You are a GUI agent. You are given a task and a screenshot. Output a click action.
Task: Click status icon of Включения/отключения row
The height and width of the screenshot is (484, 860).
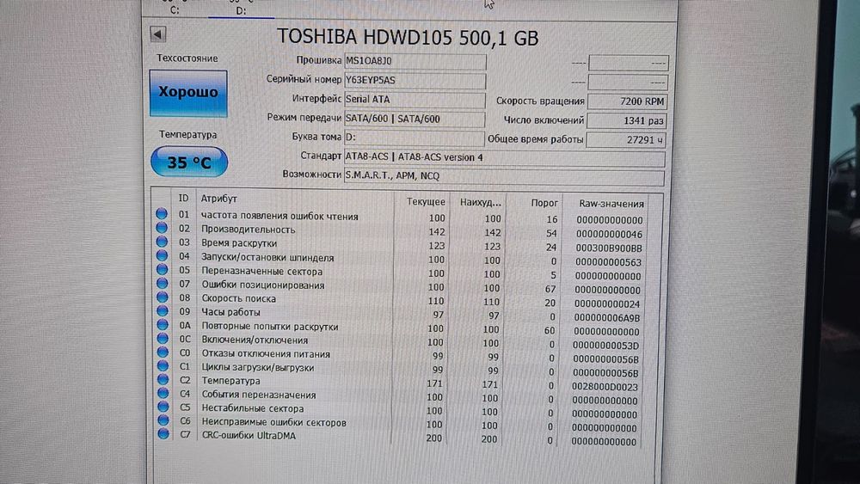[163, 338]
